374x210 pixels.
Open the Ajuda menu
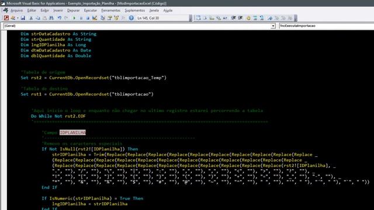[168, 10]
